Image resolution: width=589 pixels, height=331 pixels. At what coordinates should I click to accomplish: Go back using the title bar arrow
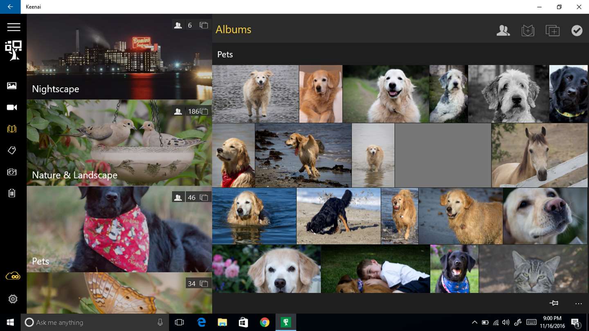click(x=10, y=7)
